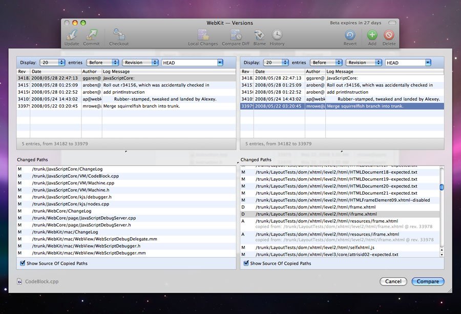Image resolution: width=461 pixels, height=314 pixels.
Task: Toggle Show Source Of Copied Paths in left pane
Action: [x=23, y=263]
